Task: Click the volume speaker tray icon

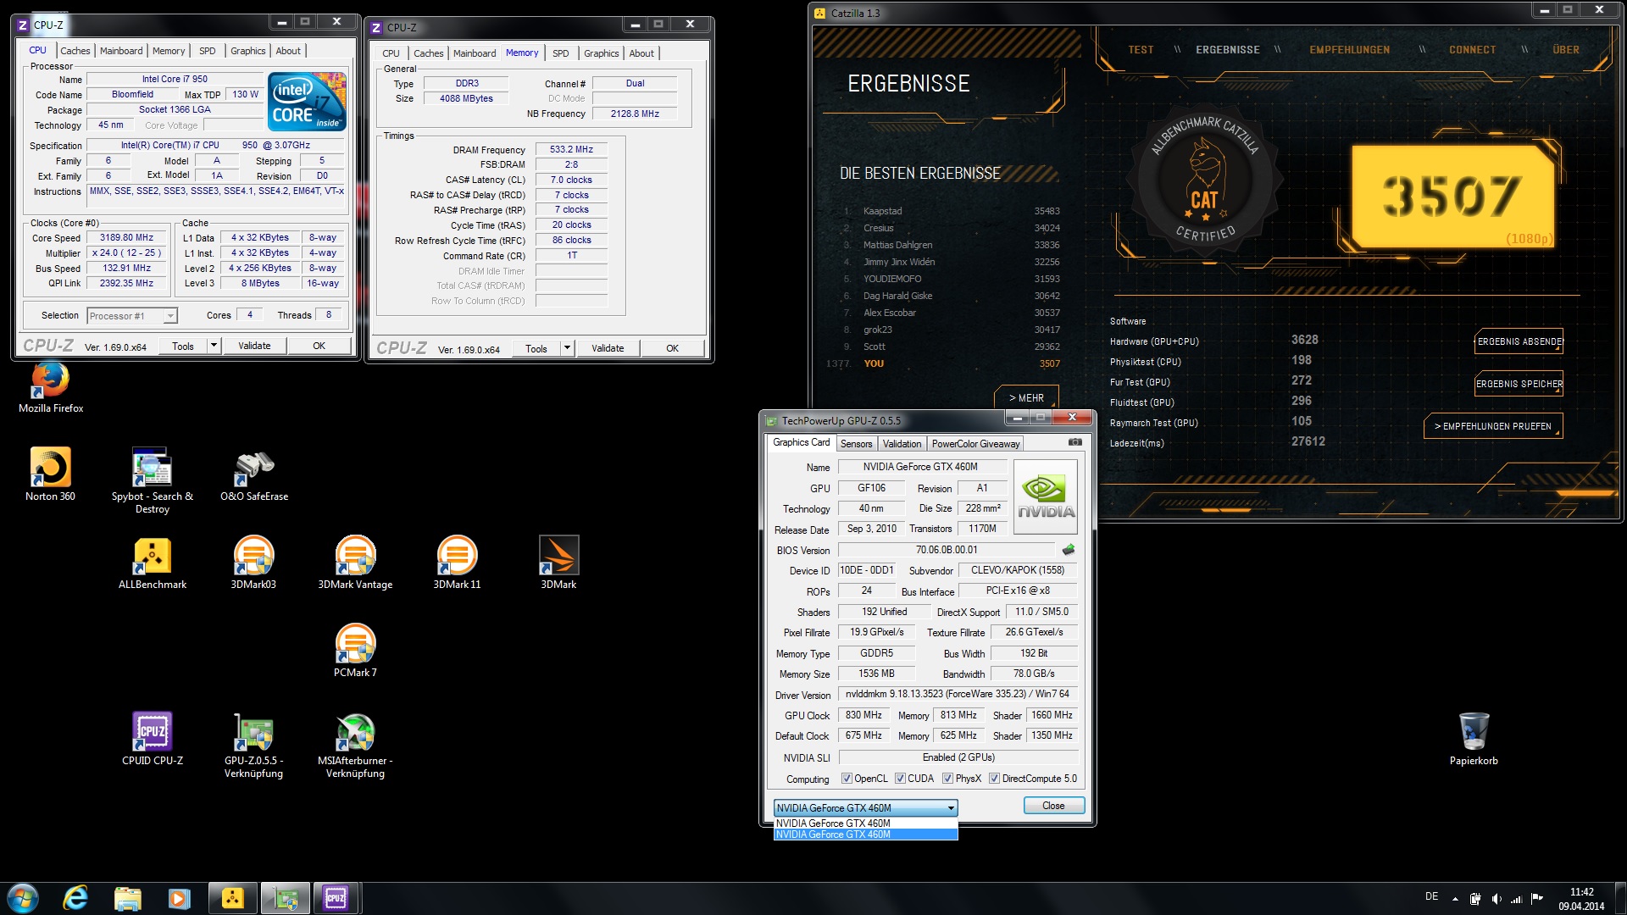Action: click(1497, 899)
